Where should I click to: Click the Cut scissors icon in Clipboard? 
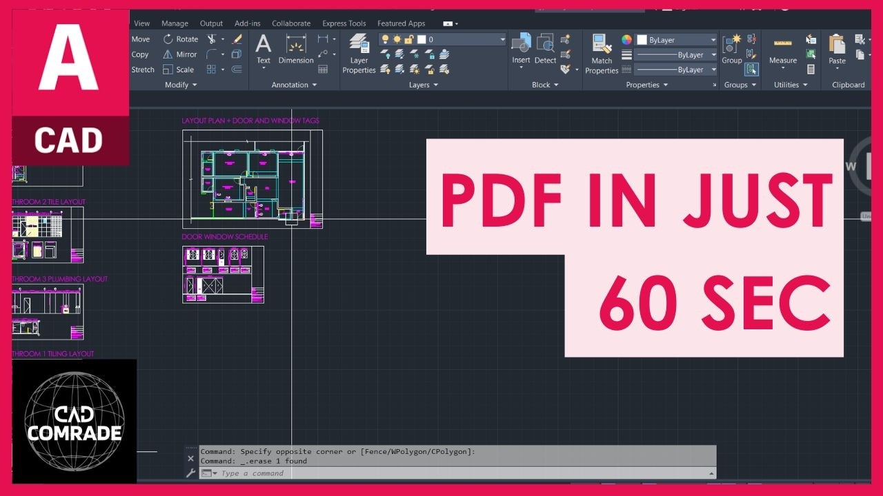click(x=860, y=39)
